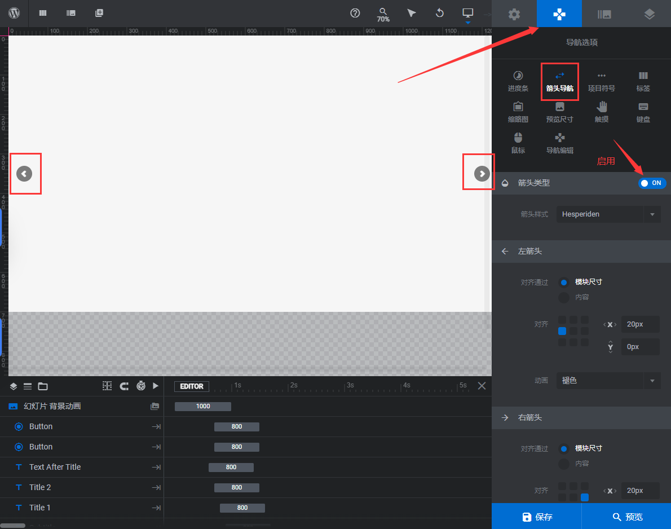Open the slide options tab
This screenshot has height=529, width=671.
pos(604,14)
